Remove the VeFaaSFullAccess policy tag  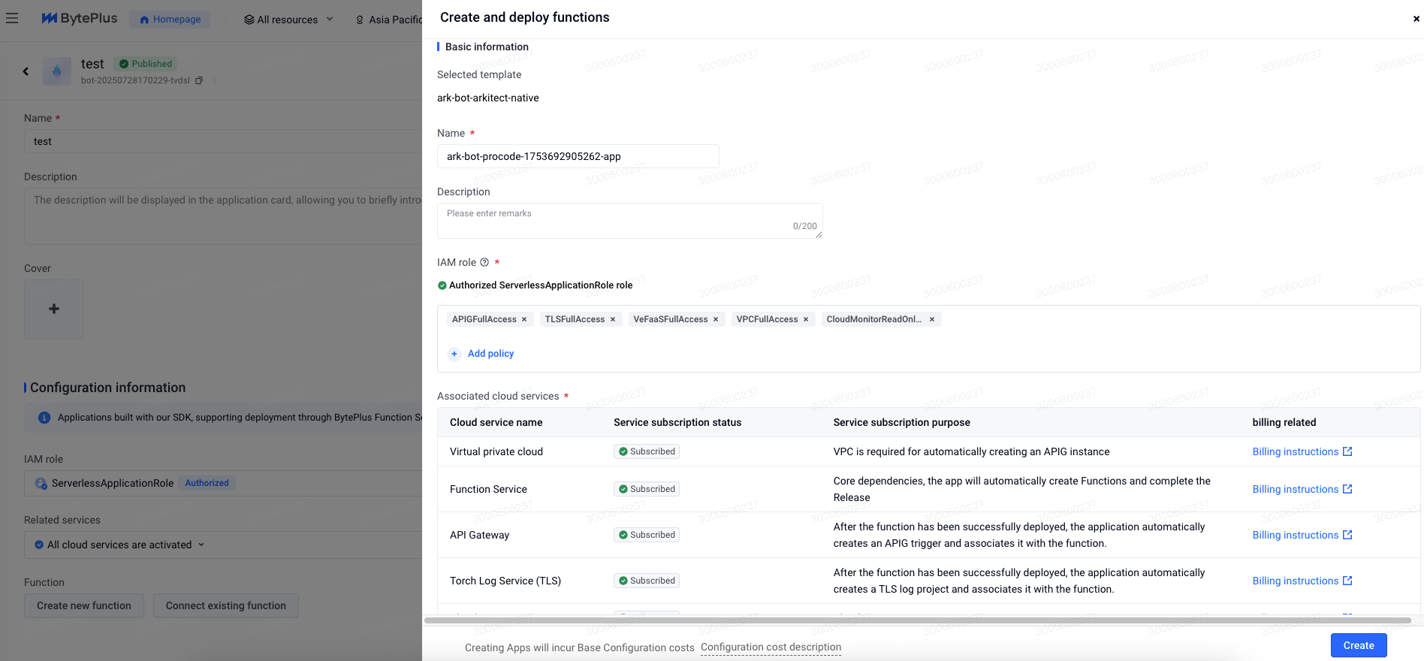coord(716,319)
